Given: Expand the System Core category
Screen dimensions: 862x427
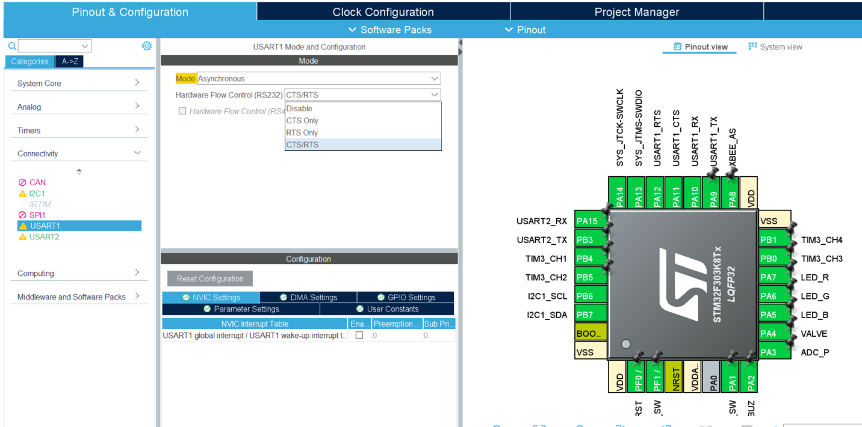Looking at the screenshot, I should 79,83.
